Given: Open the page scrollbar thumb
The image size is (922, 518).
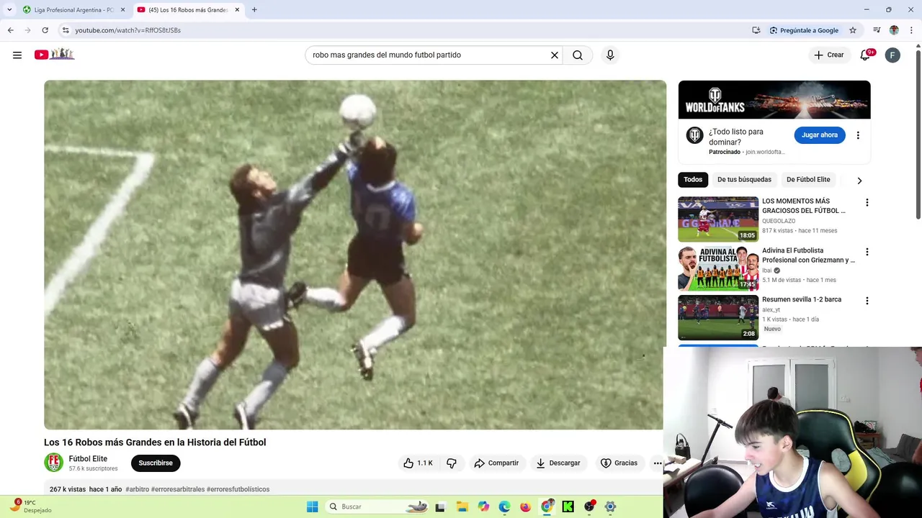Looking at the screenshot, I should pos(918,135).
